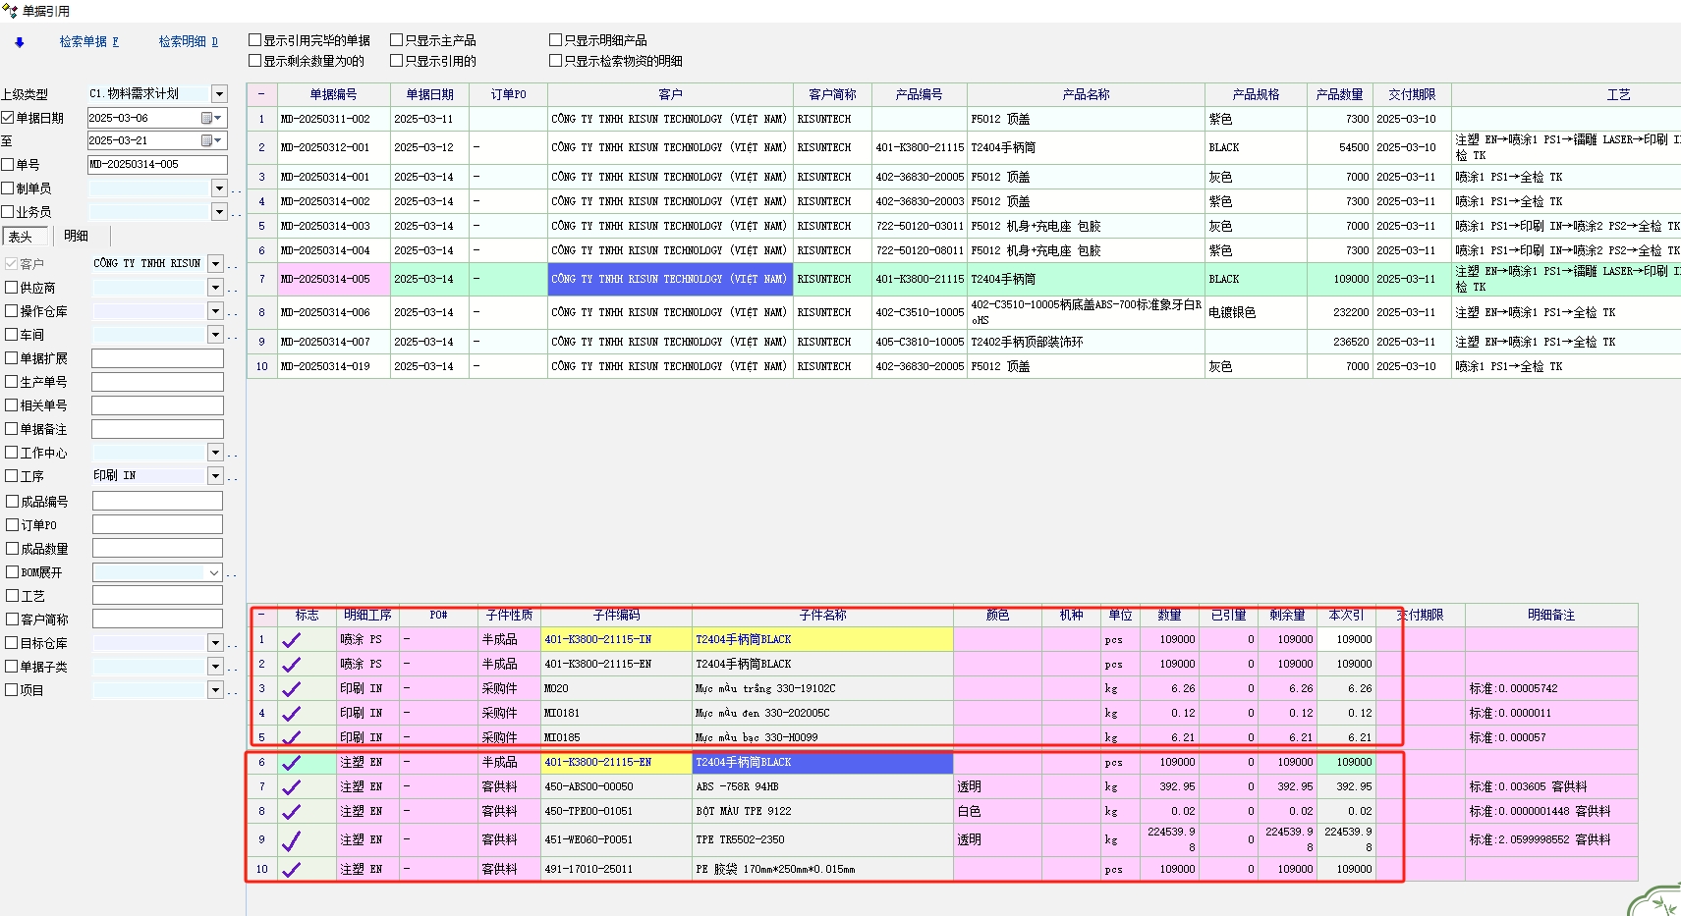Viewport: 1681px width, 916px height.
Task: Toggle the 只显示主产品 checkbox
Action: pyautogui.click(x=397, y=40)
